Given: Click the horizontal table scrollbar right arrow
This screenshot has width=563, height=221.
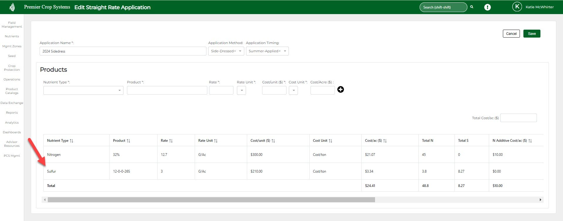Looking at the screenshot, I should pyautogui.click(x=540, y=200).
